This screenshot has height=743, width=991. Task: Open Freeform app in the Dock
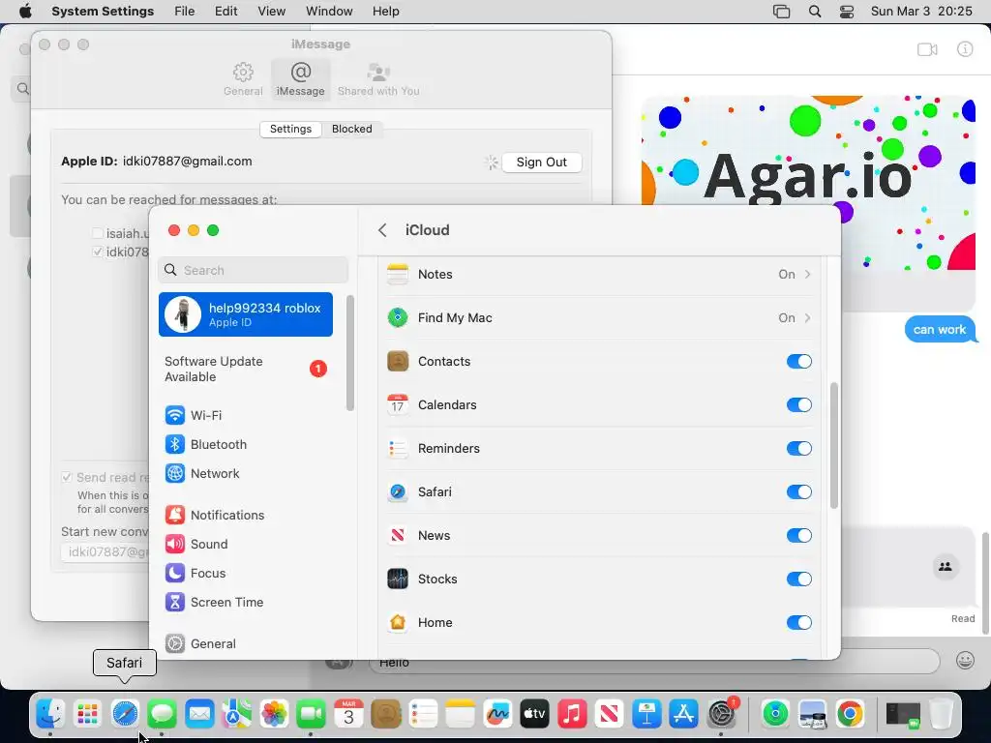[x=497, y=715]
